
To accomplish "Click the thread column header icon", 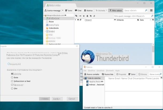I will point(75,20).
